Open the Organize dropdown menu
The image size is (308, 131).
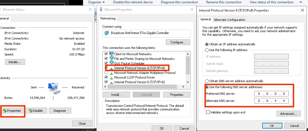tap(96, 2)
